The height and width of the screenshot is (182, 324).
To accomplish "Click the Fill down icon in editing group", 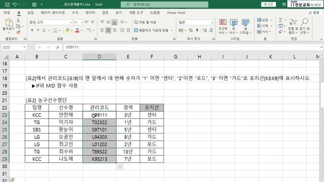I will tap(280, 26).
